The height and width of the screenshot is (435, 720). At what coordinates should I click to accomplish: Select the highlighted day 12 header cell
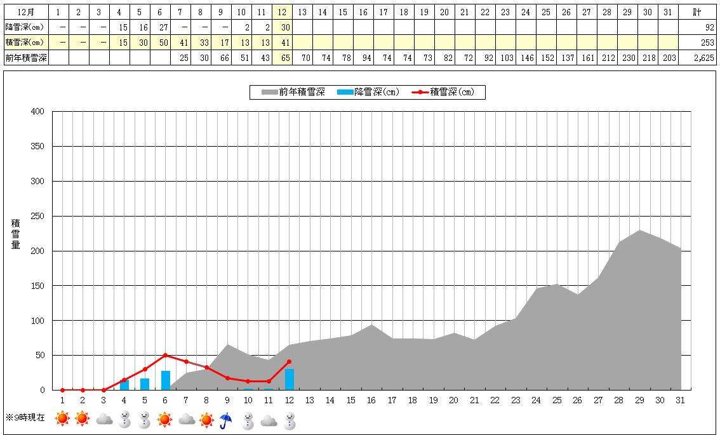coord(282,13)
